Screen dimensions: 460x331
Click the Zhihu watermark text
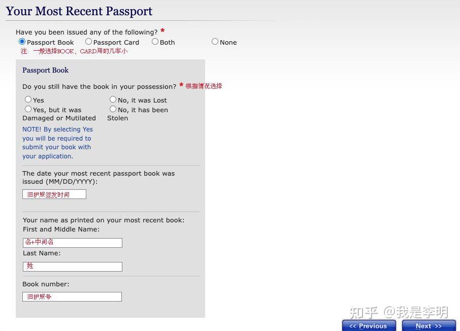[399, 312]
